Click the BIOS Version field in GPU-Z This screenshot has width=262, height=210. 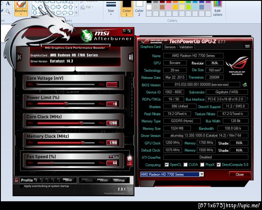click(202, 85)
